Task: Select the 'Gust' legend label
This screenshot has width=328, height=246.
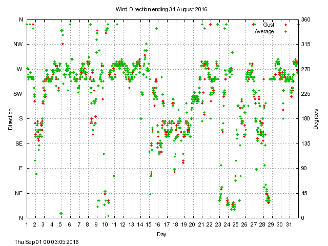Action: (x=269, y=25)
